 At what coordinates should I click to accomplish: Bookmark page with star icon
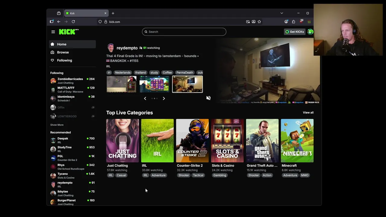coord(259,22)
